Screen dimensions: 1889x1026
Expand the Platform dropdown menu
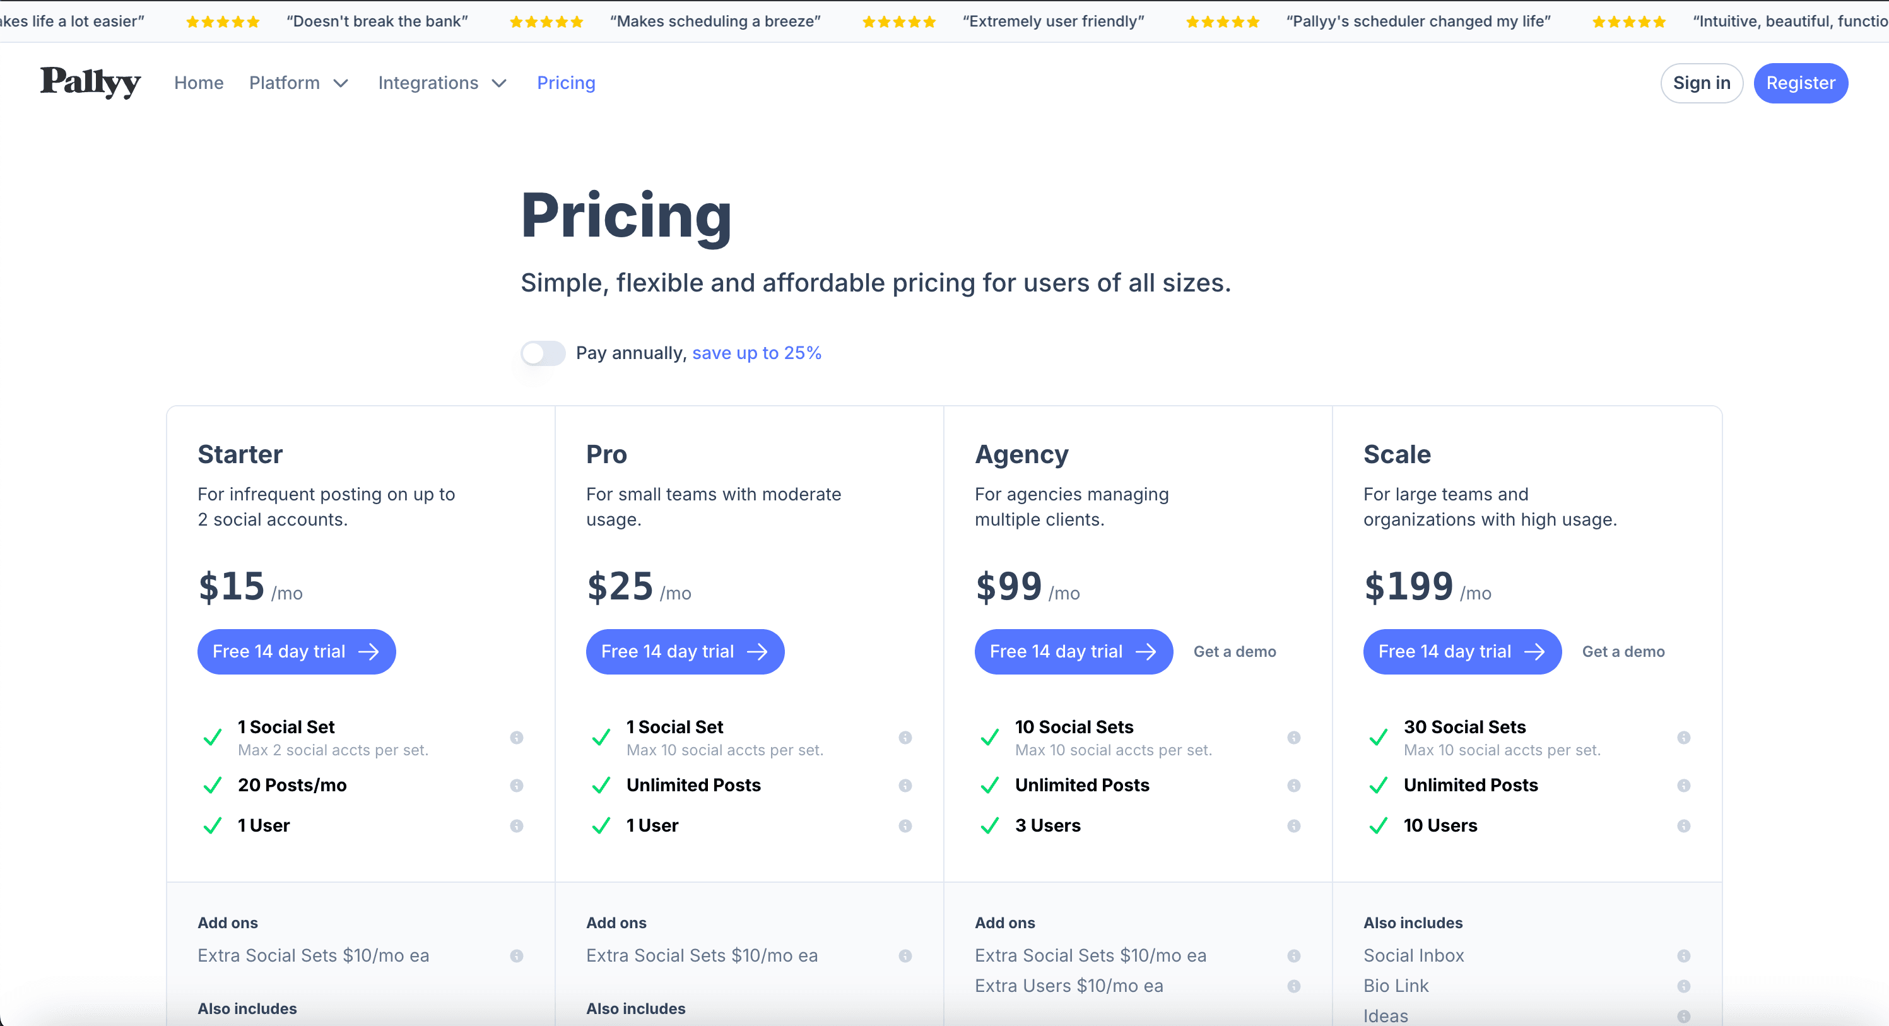(298, 83)
